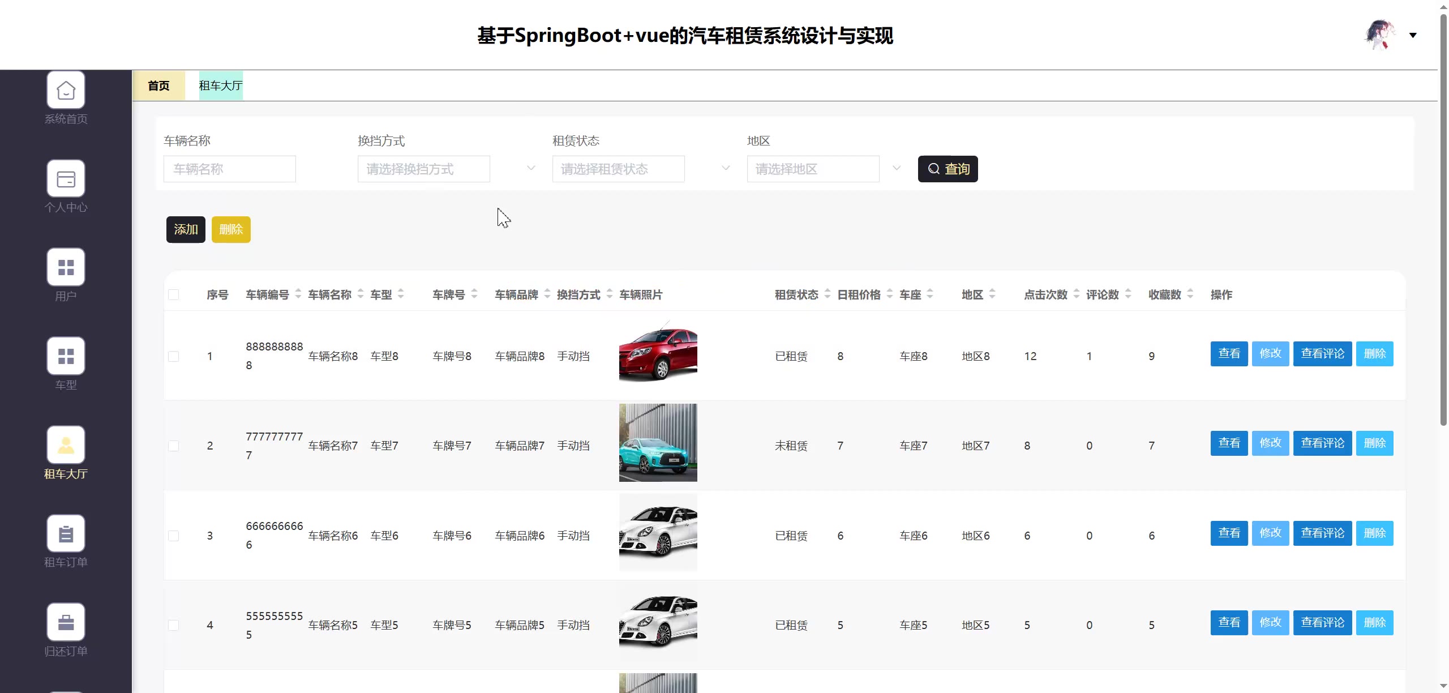Open the 归还订单 briefcase icon
1449x693 pixels.
point(66,622)
